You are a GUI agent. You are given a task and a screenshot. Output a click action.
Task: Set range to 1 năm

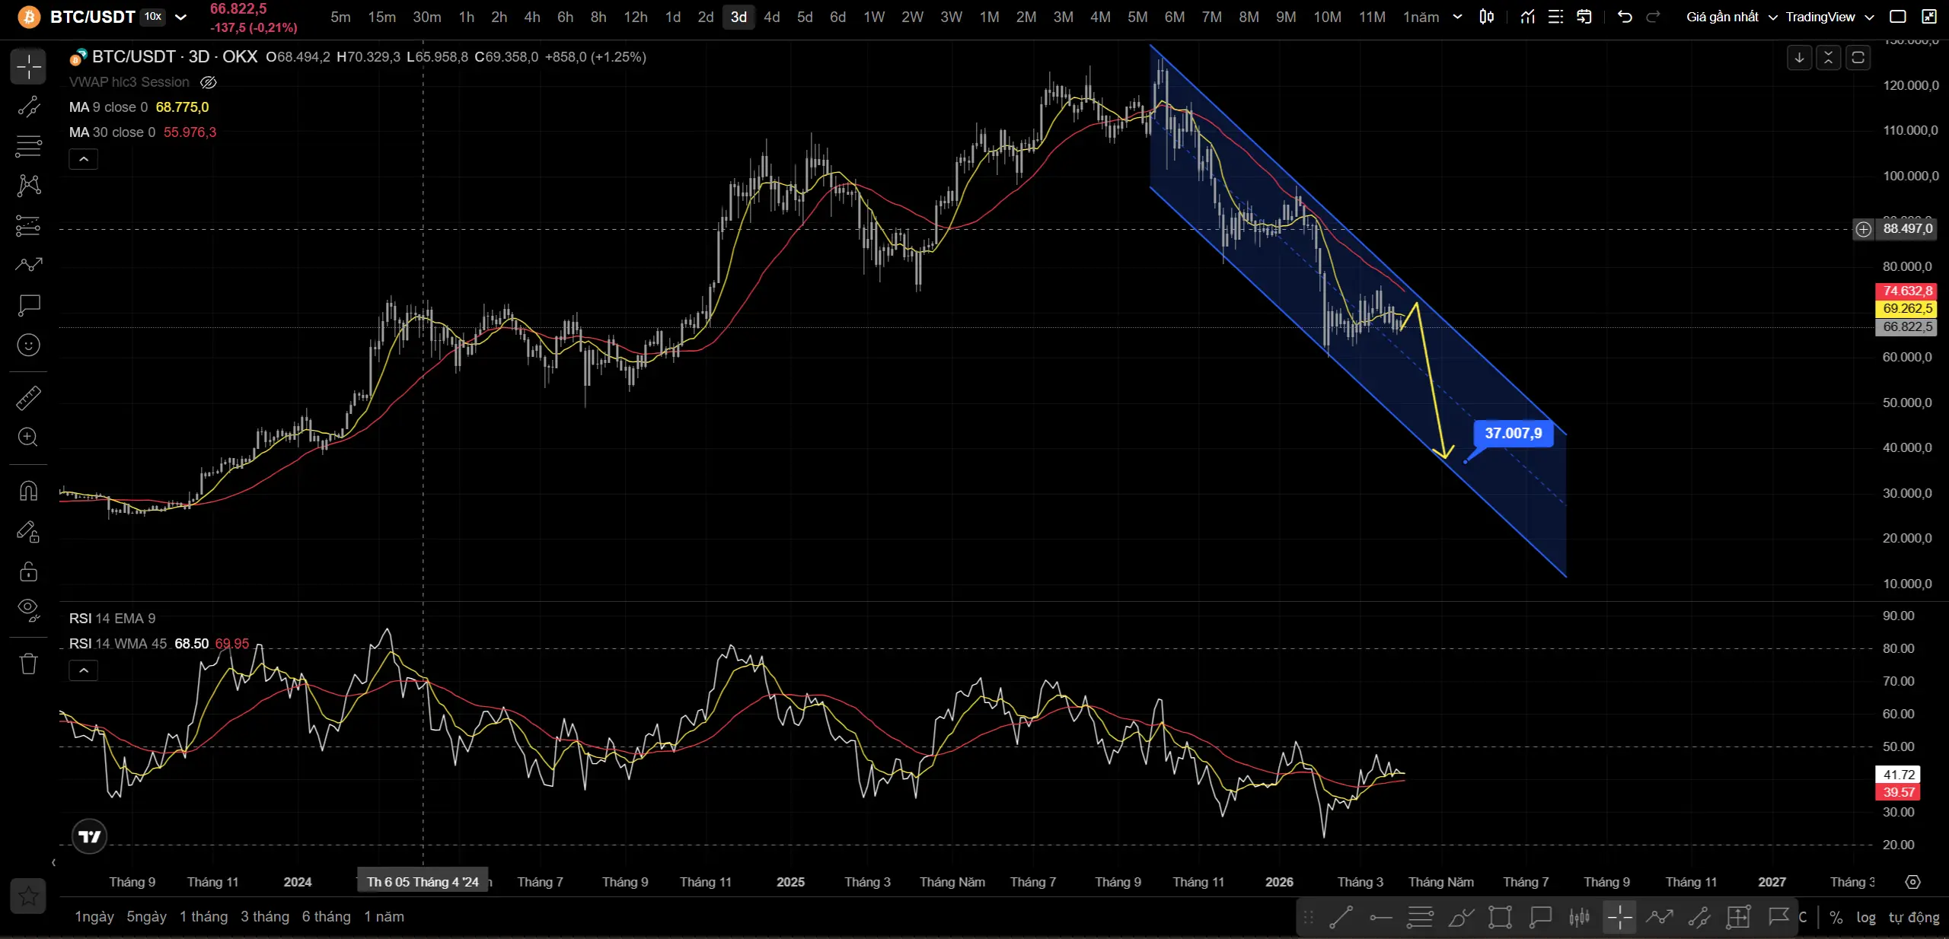coord(384,916)
